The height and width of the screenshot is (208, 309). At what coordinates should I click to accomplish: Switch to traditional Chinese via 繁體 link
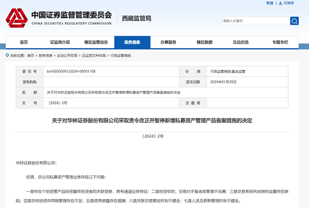[270, 3]
